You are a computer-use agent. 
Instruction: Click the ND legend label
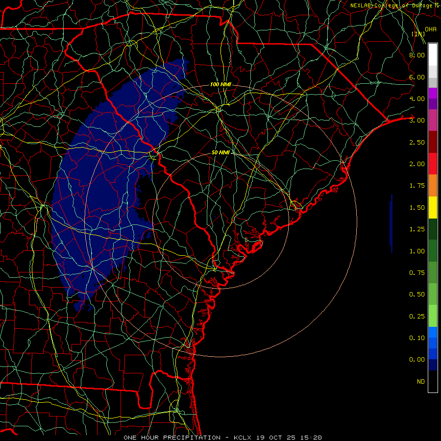[x=421, y=382]
